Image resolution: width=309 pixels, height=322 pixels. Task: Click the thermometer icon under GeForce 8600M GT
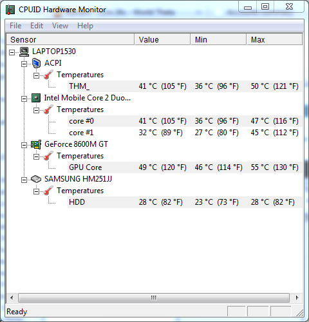pos(48,156)
